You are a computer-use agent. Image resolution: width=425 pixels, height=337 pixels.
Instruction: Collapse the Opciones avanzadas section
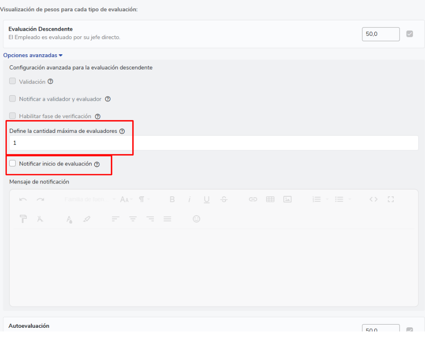coord(33,55)
